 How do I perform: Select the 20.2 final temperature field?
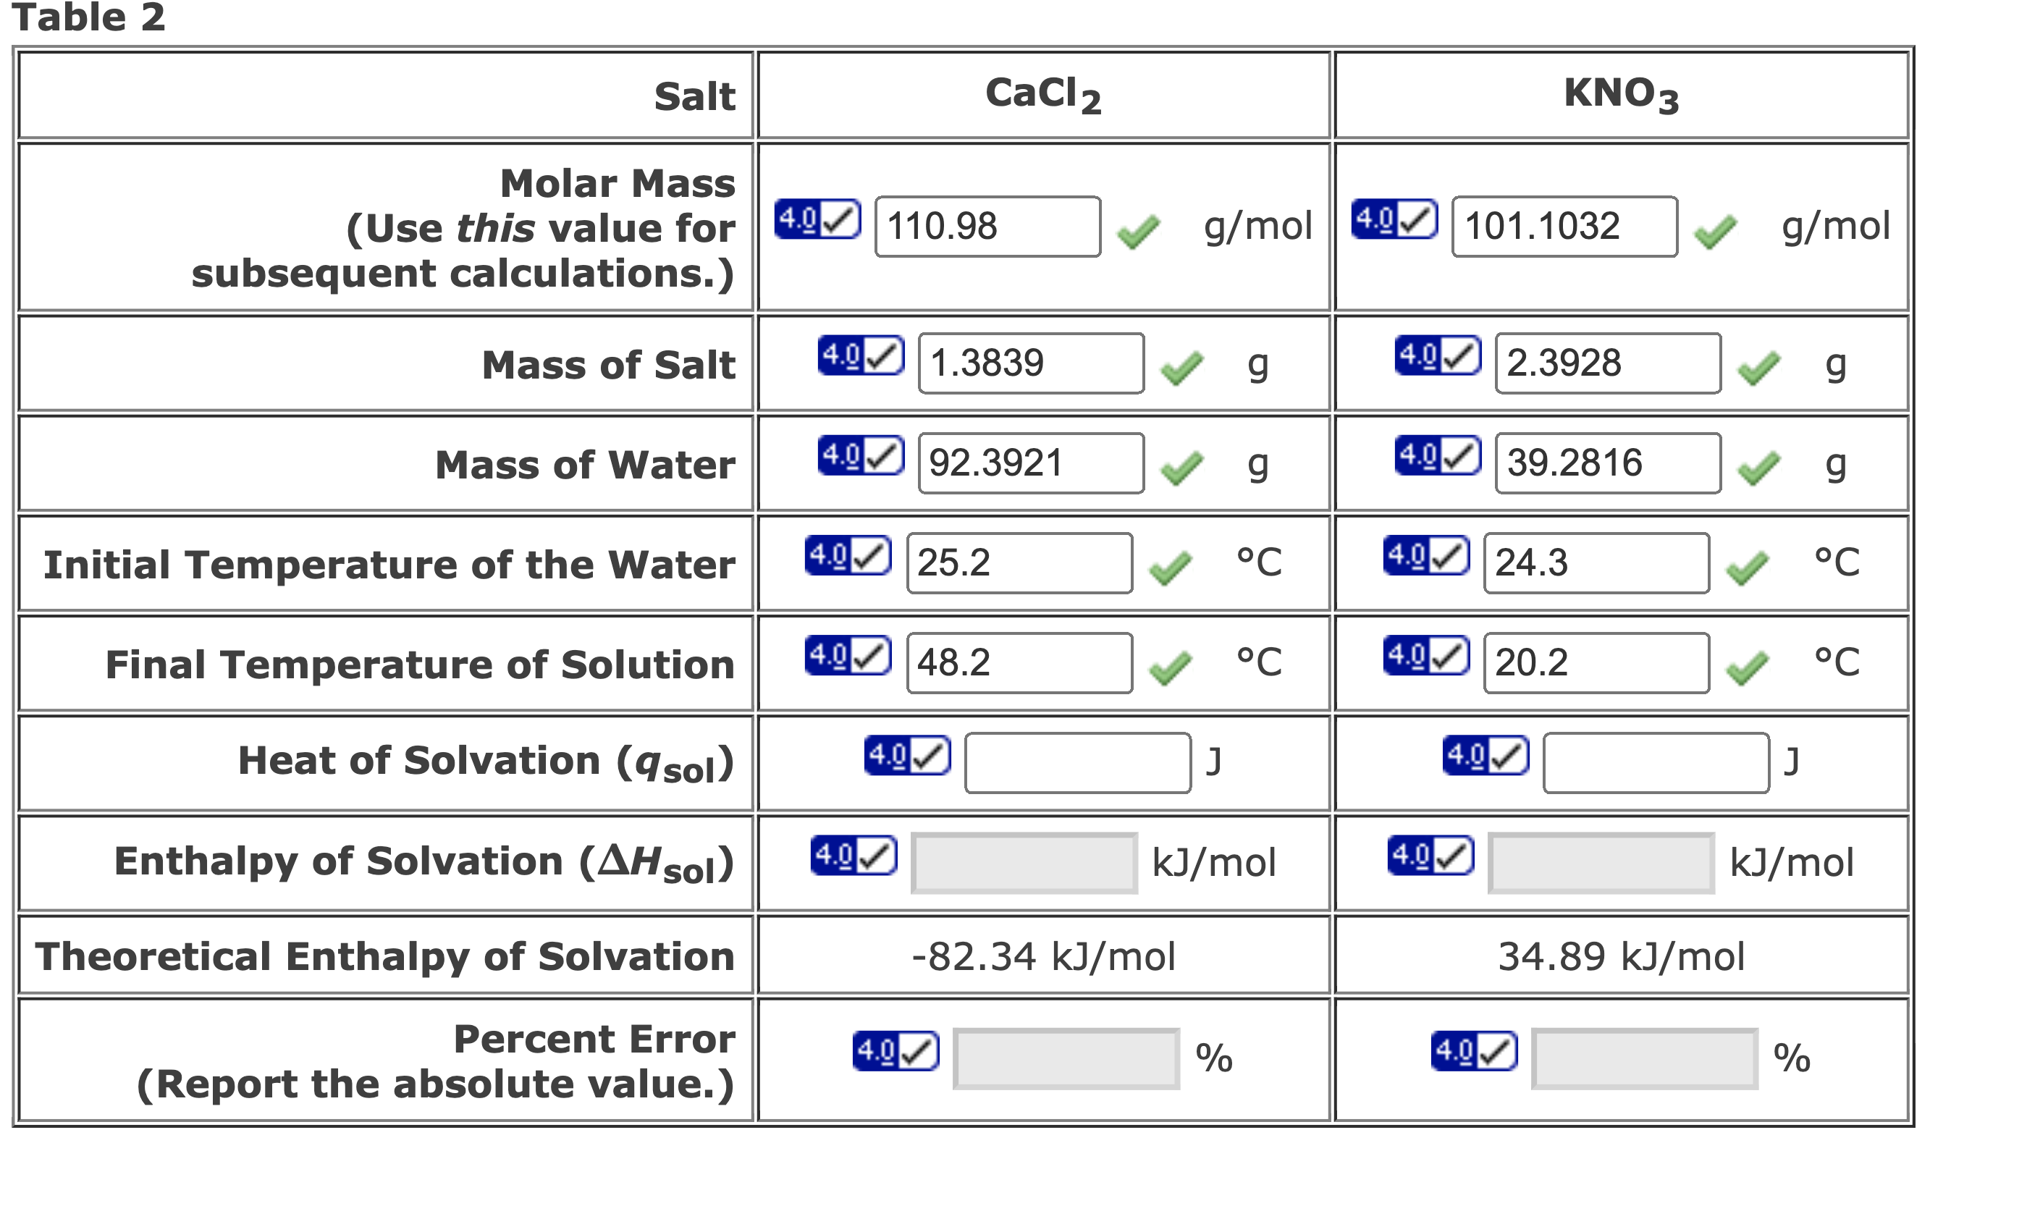[1596, 665]
